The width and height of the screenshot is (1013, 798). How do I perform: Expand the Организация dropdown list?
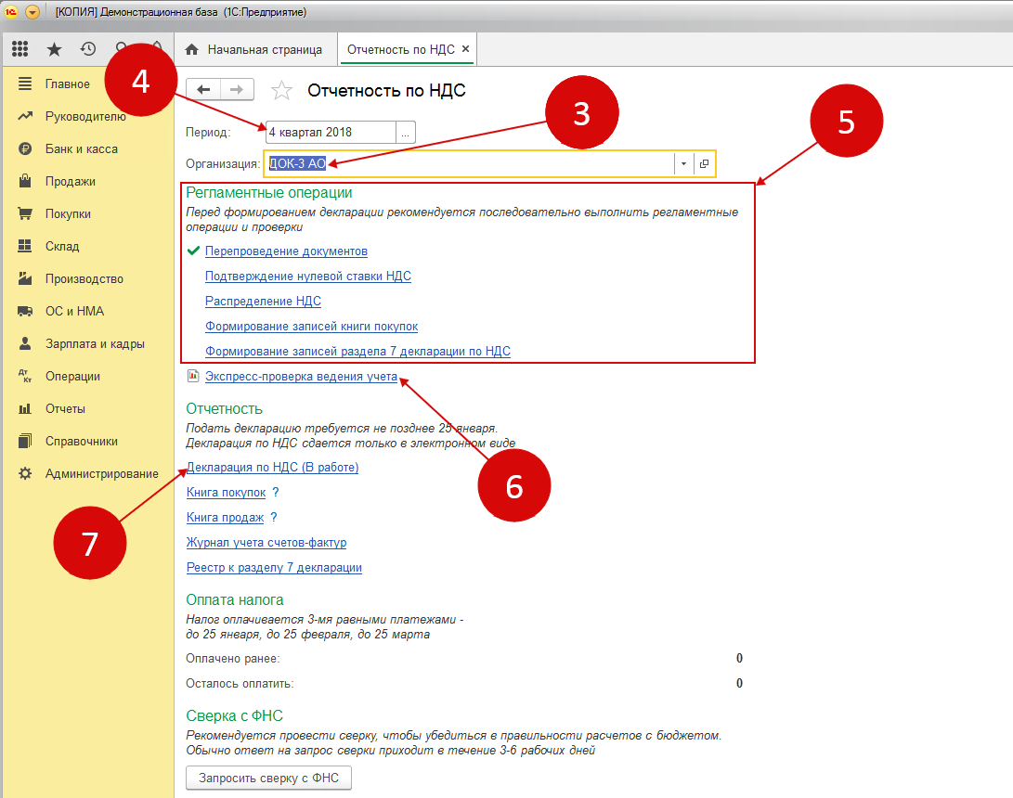[x=683, y=163]
